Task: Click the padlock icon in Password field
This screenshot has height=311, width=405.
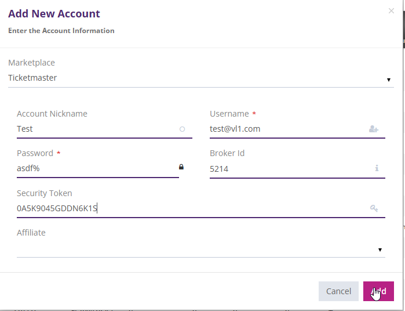Action: 181,167
